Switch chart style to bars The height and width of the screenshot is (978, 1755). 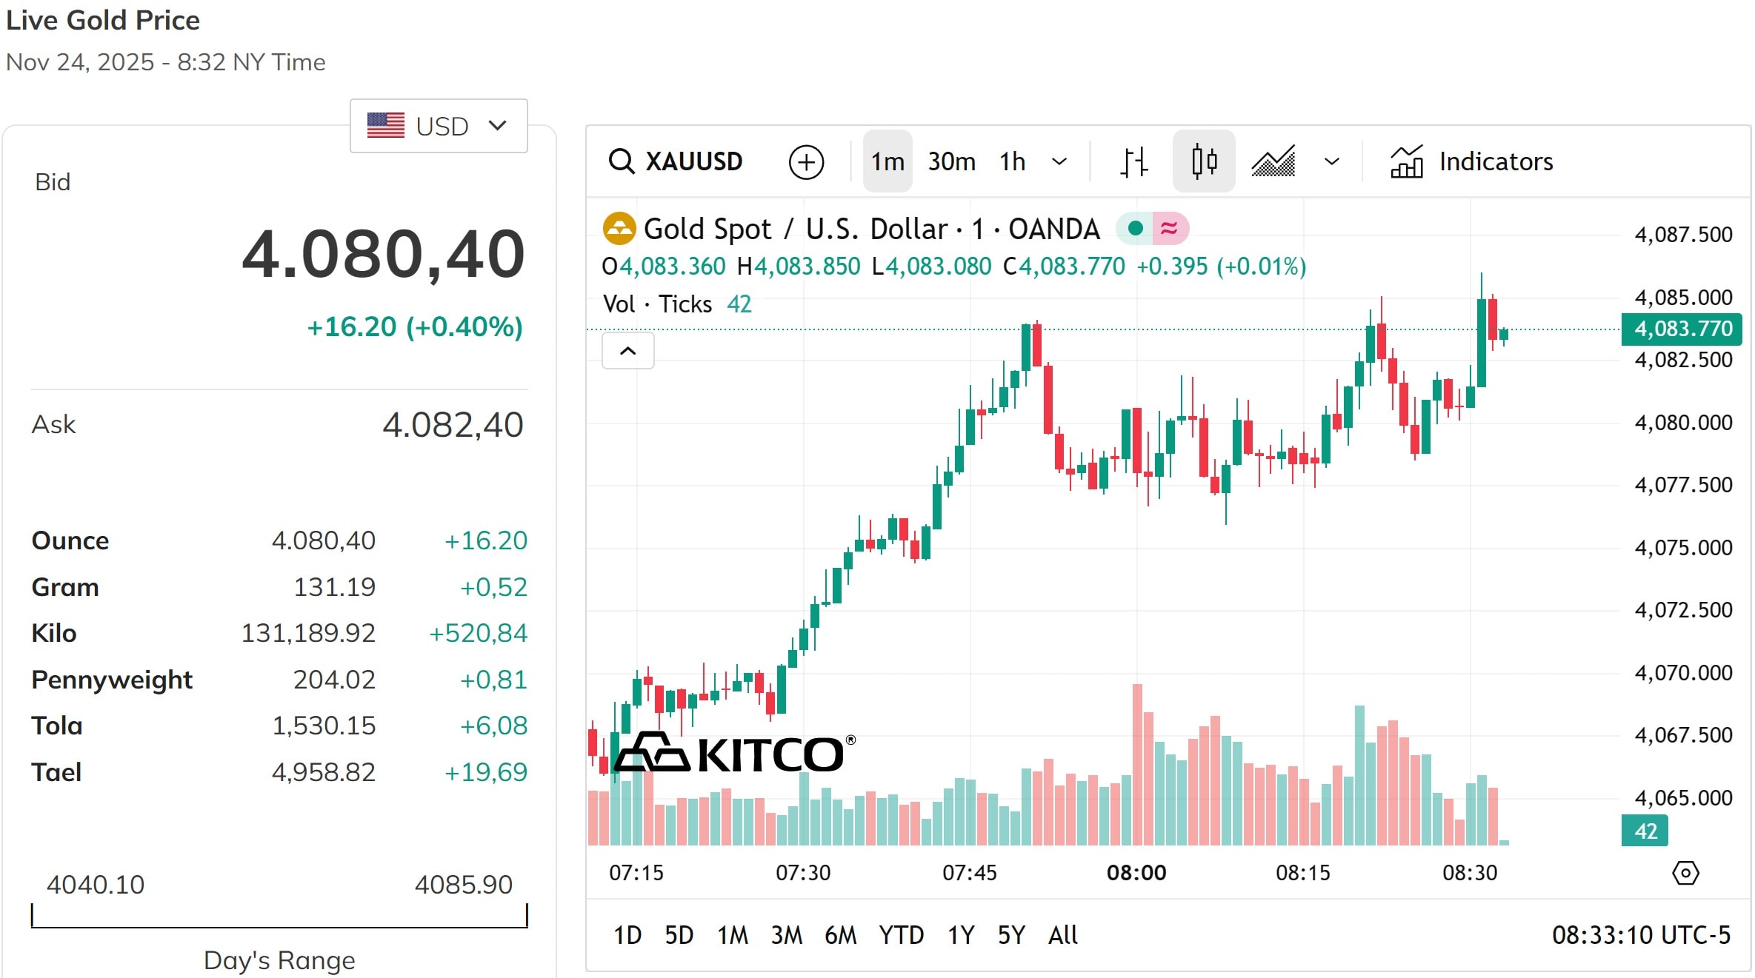click(1133, 161)
